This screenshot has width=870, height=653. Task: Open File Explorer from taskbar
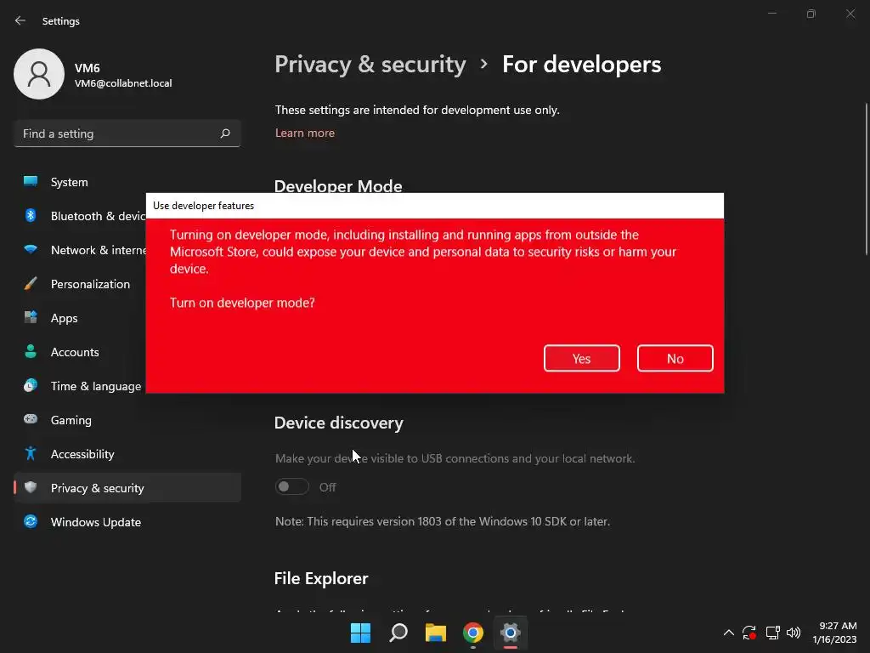click(x=436, y=633)
